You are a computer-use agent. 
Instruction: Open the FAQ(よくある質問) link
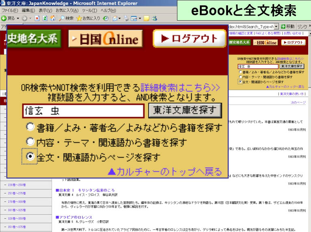click(268, 34)
